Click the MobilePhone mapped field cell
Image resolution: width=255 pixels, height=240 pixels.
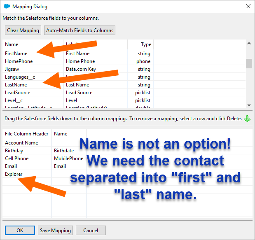click(68, 158)
